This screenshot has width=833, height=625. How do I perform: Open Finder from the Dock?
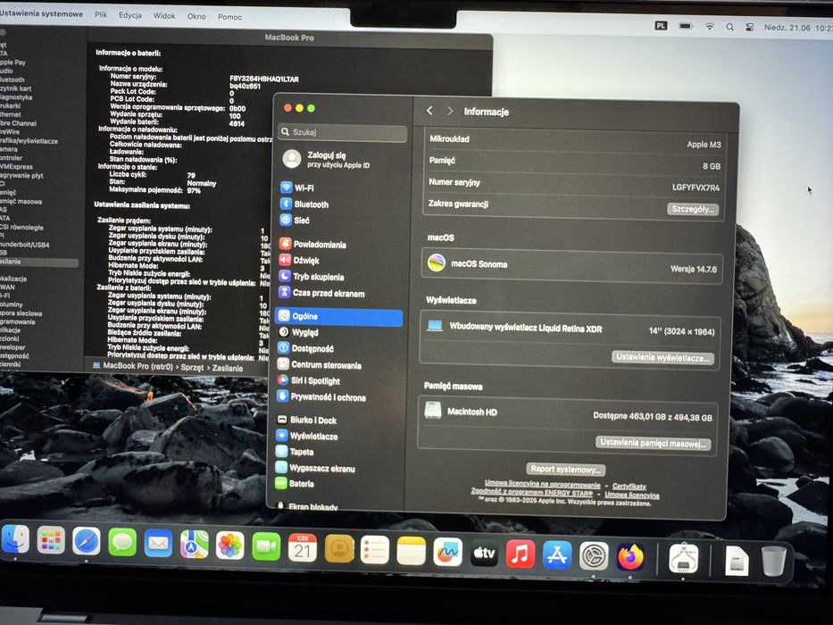coord(15,540)
